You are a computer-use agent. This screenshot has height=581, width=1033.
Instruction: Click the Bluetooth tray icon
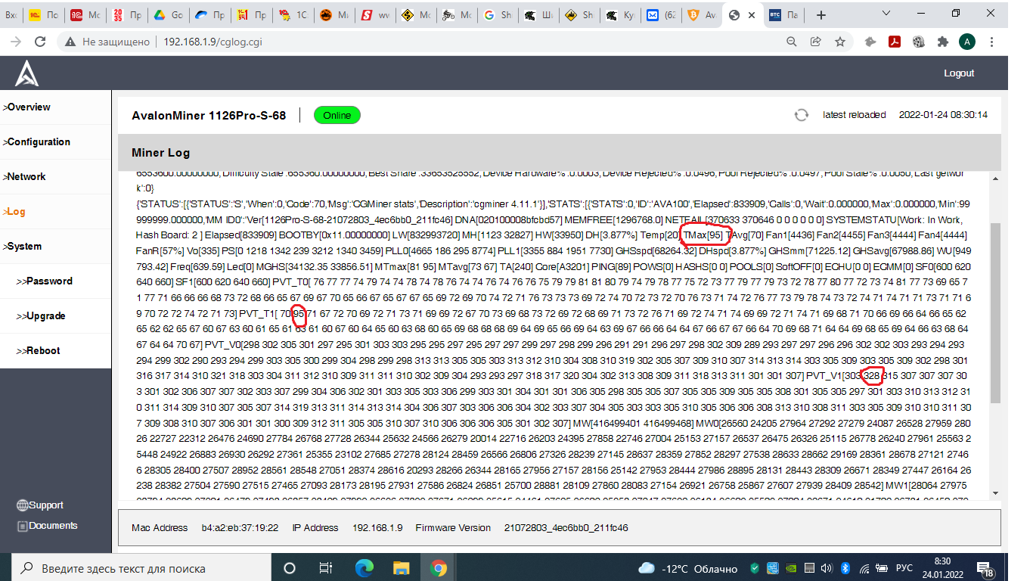point(846,568)
